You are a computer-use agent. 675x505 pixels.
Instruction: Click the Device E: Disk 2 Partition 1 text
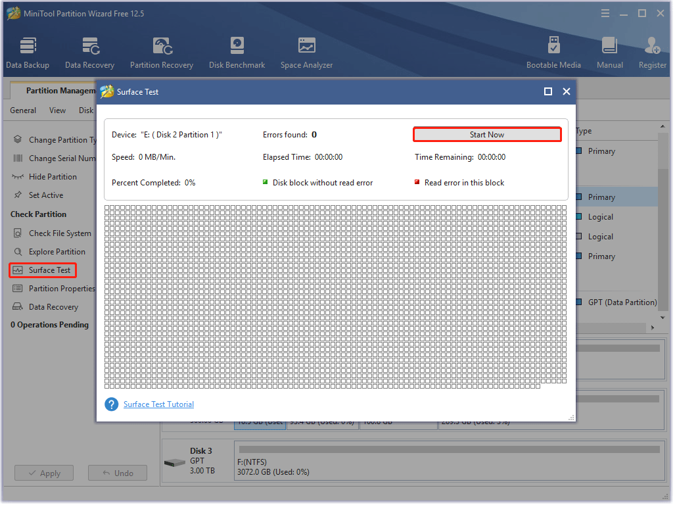[167, 135]
